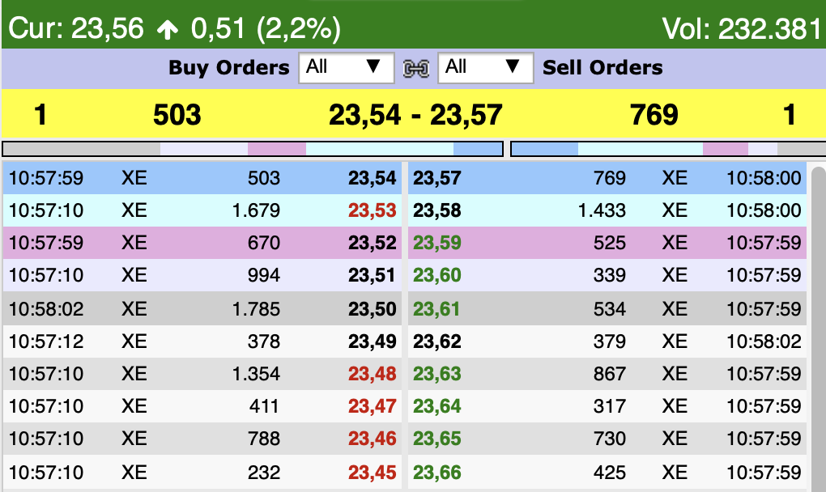Click the chain link icon between the dropdowns
This screenshot has height=492, width=826.
(415, 68)
